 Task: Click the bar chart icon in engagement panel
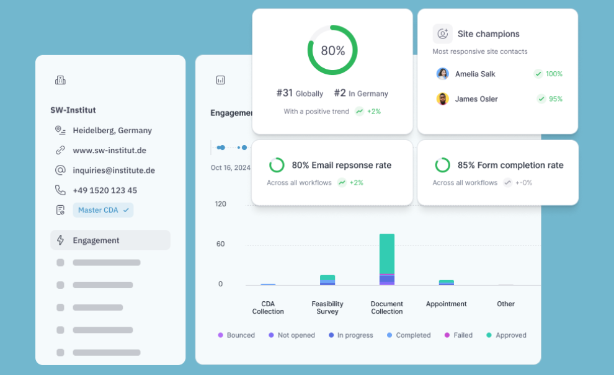click(220, 80)
